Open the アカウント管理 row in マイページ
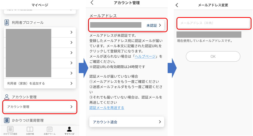253x136 pixels. (x=40, y=107)
